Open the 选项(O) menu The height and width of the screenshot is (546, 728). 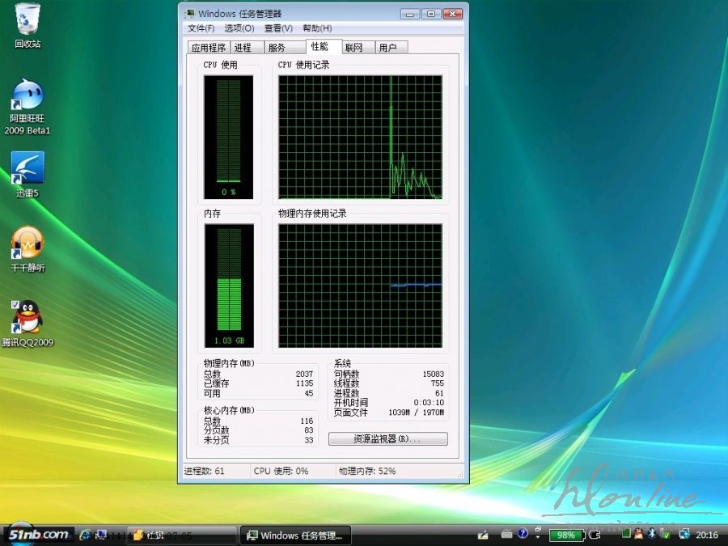point(239,28)
